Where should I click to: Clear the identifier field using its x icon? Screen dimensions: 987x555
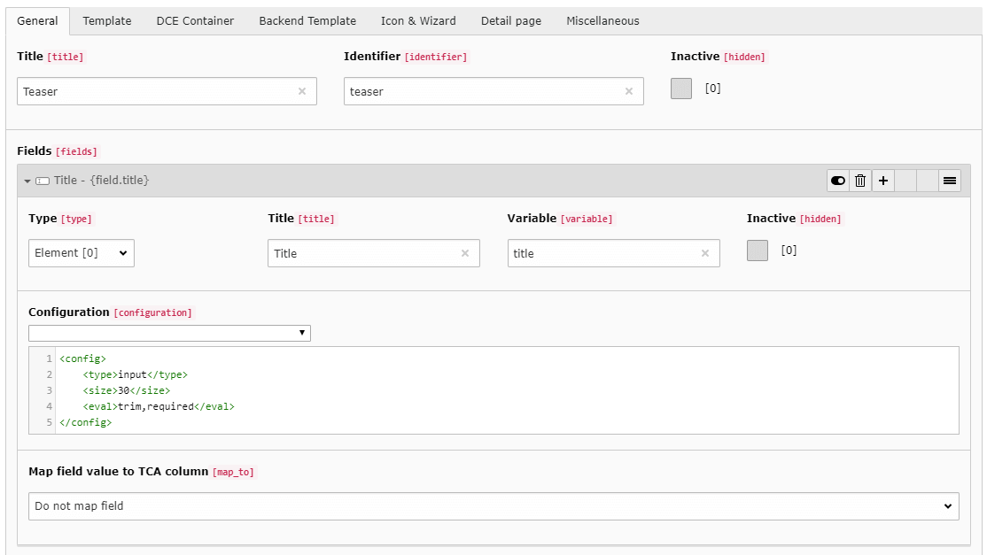tap(629, 91)
